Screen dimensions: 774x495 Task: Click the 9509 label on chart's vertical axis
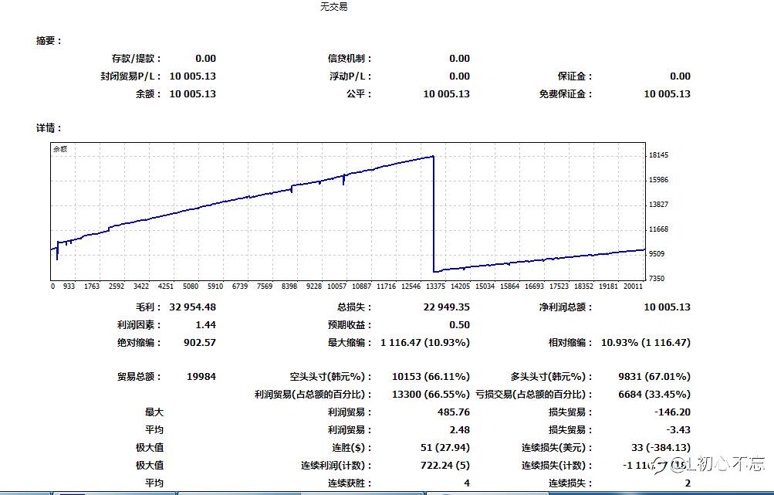coord(657,254)
